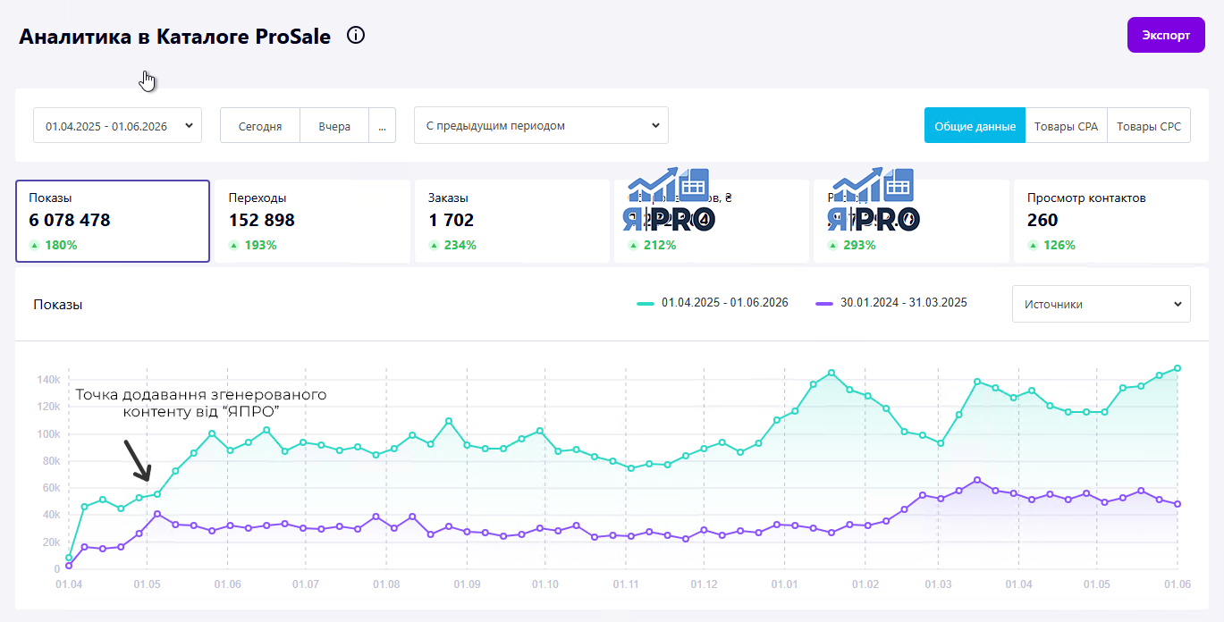Click the Сегодня button
The image size is (1224, 622).
pyautogui.click(x=260, y=126)
